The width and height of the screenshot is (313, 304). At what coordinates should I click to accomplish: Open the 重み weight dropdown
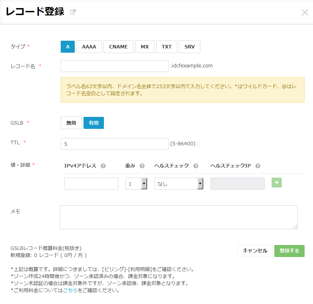(136, 184)
